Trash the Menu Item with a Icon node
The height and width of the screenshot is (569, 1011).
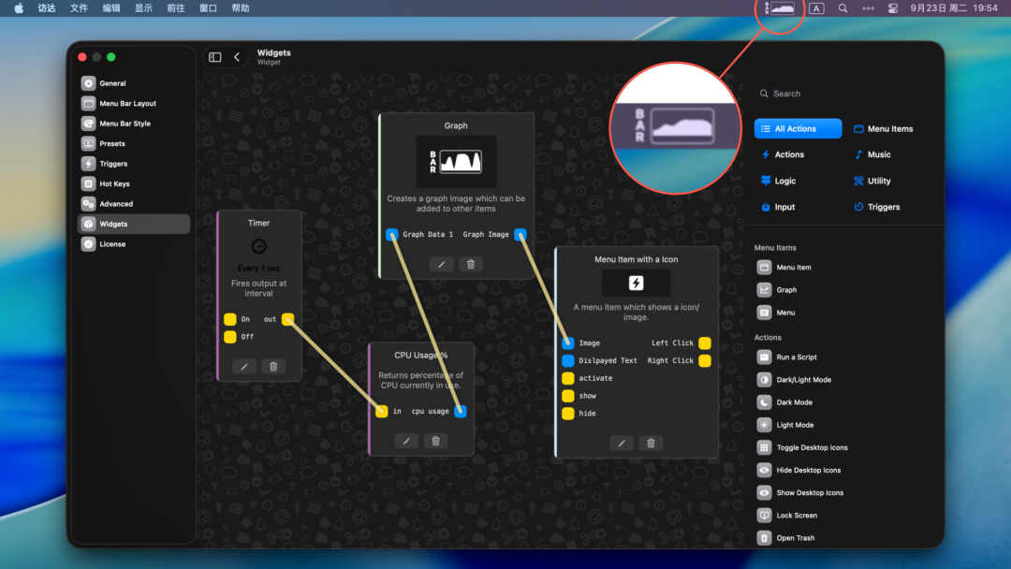pos(651,444)
